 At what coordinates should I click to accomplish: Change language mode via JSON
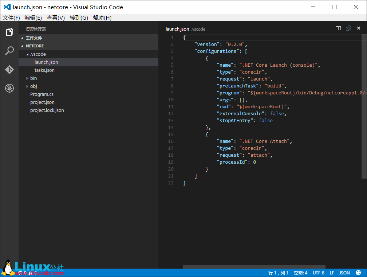pyautogui.click(x=344, y=273)
